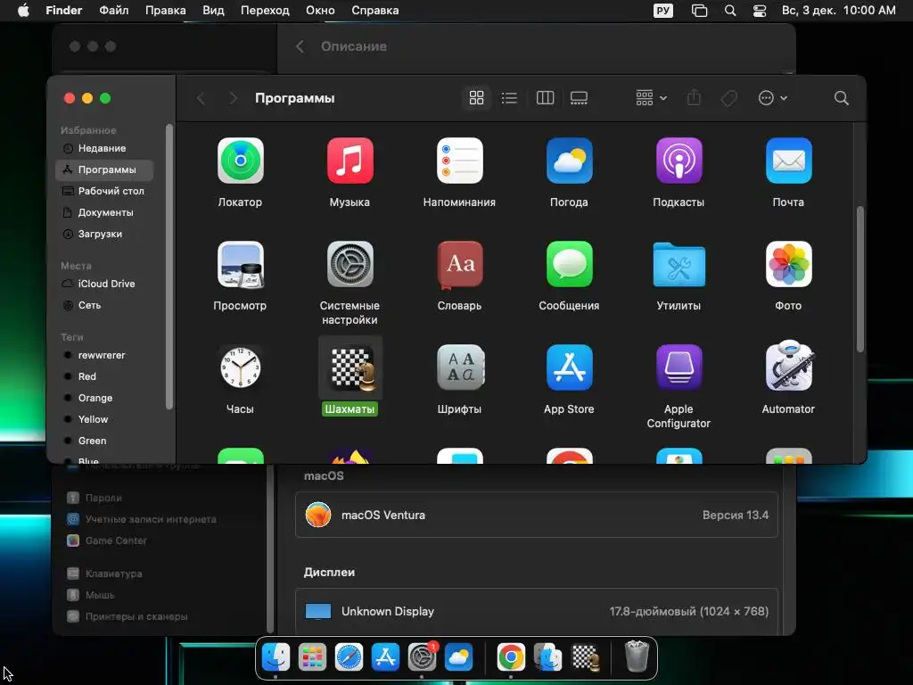
Task: Click the Finder sidebar scrollbar
Action: [169, 267]
